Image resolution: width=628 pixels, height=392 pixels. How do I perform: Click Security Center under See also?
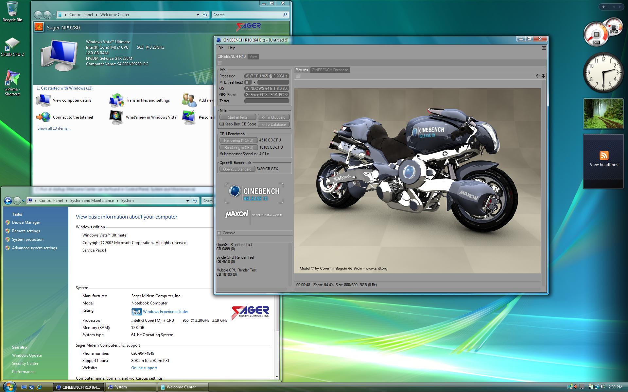(25, 364)
